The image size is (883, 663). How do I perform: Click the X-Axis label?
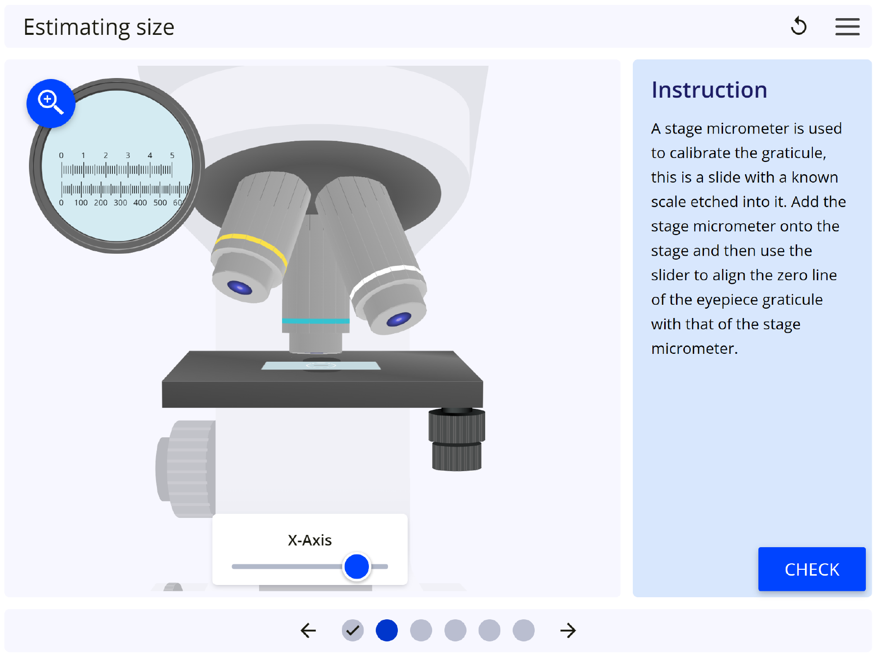point(310,540)
